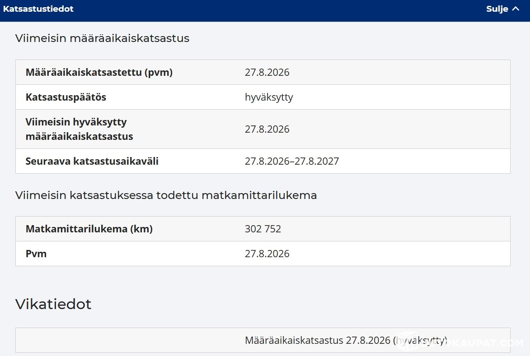This screenshot has height=356, width=530.
Task: Click the Seuraava katsastusaikaväli row label
Action: 92,161
